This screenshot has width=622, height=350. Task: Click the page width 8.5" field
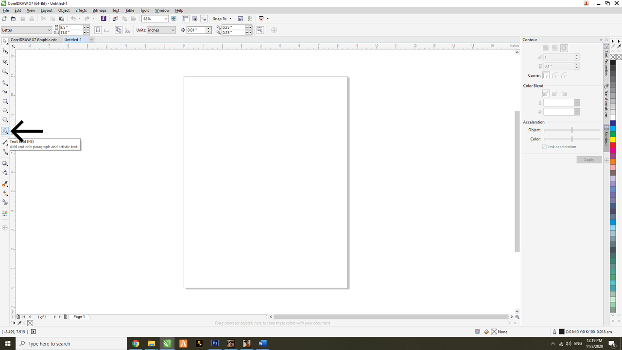click(x=71, y=28)
